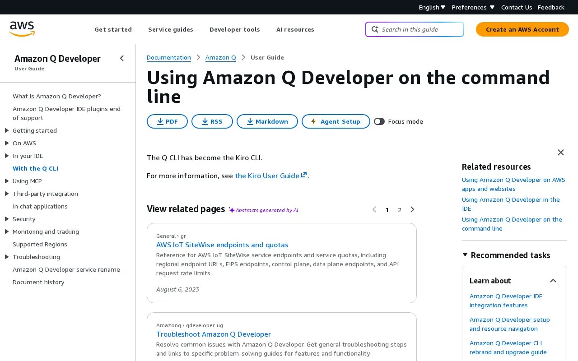
Task: Expand the On AWS sidebar section
Action: 7,143
